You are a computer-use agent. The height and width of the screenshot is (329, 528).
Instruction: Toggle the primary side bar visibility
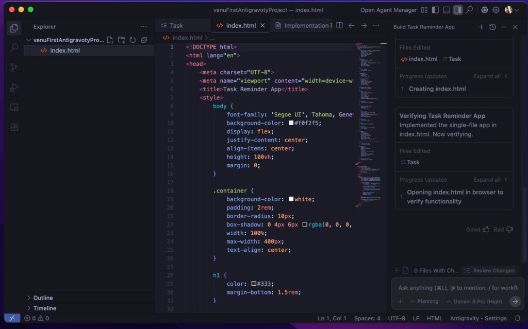(435, 10)
